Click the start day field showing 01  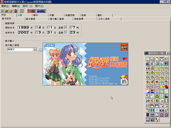click(50, 28)
